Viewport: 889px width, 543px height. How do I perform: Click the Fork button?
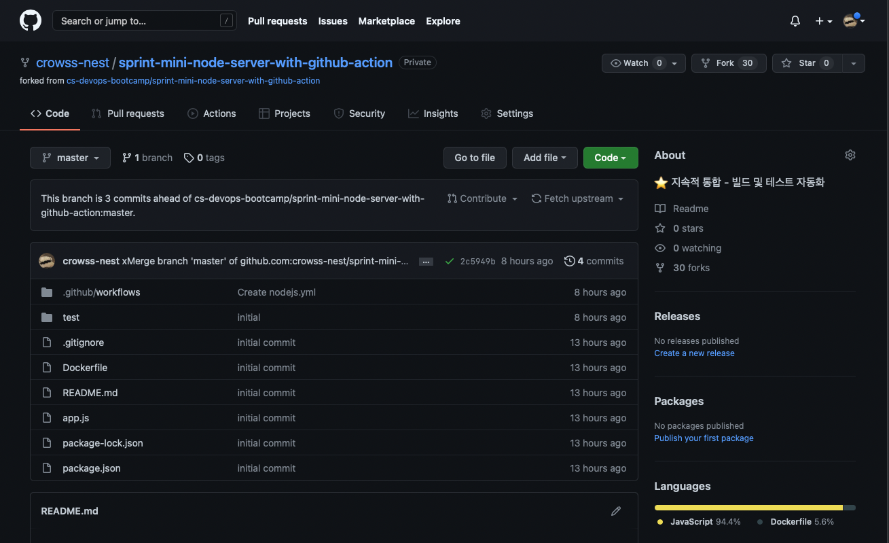729,63
